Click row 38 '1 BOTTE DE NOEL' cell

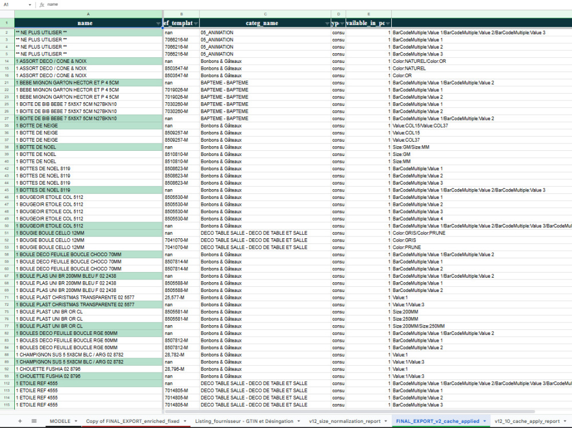tap(88, 147)
